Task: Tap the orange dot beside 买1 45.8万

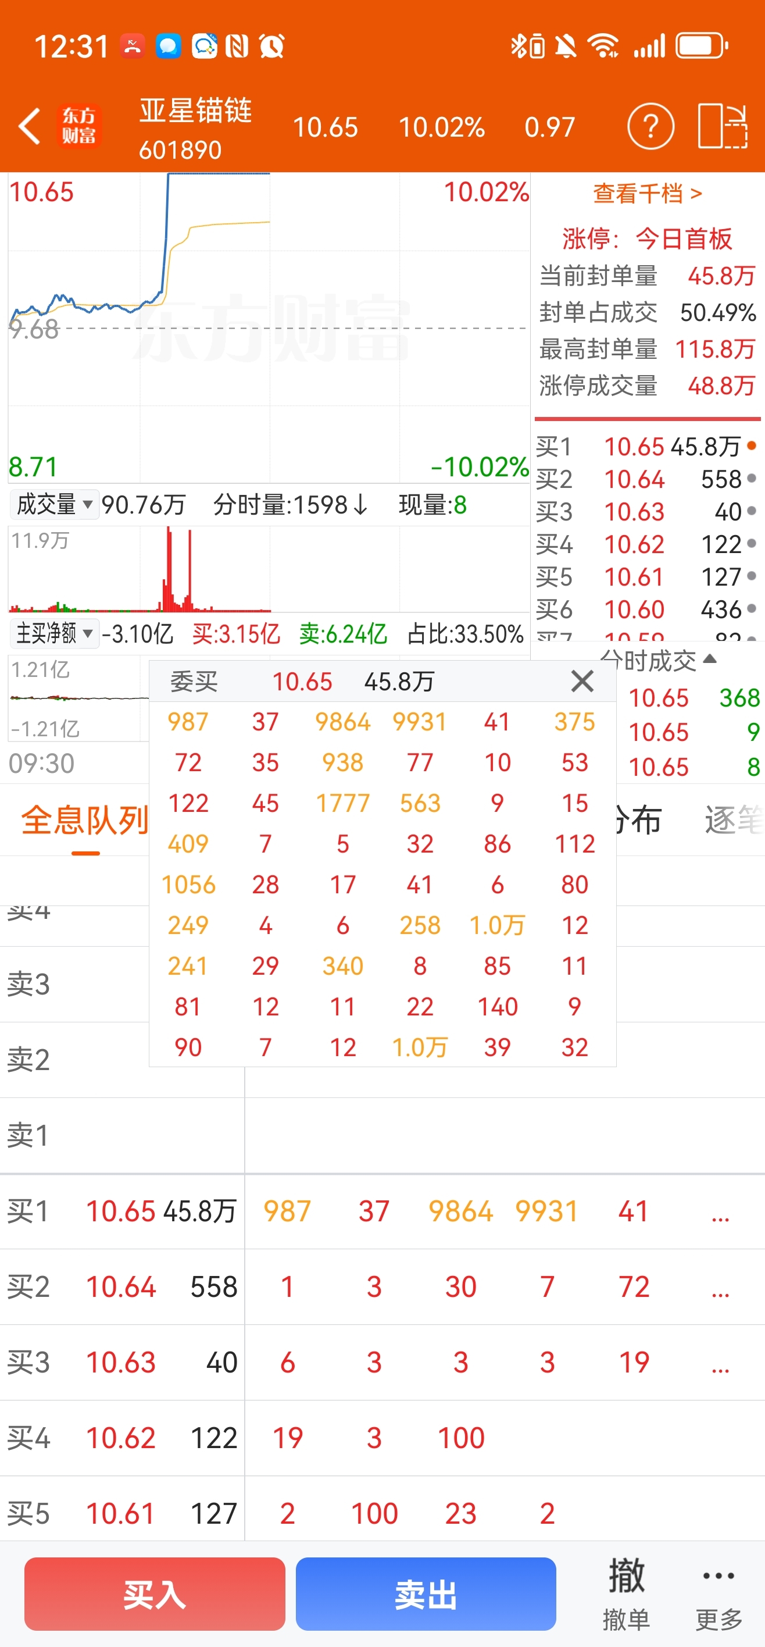Action: click(752, 445)
